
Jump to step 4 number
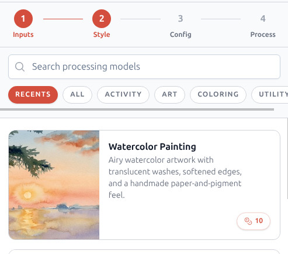263,19
